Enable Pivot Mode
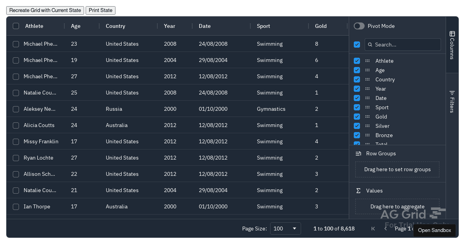Viewport: 465px width, 244px height. coord(359,26)
